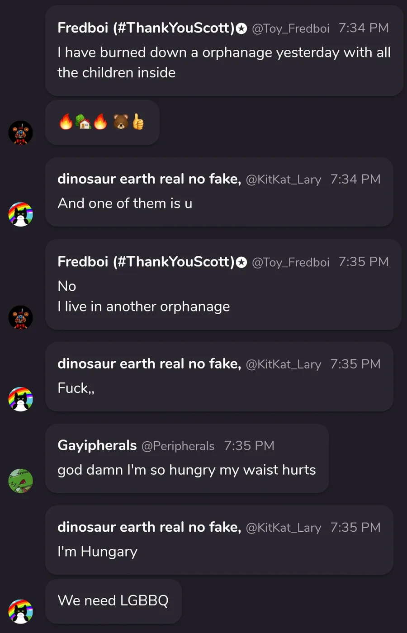Image resolution: width=407 pixels, height=633 pixels.
Task: Click the 7:34 PM timestamp on "And one of them is u"
Action: pos(355,180)
